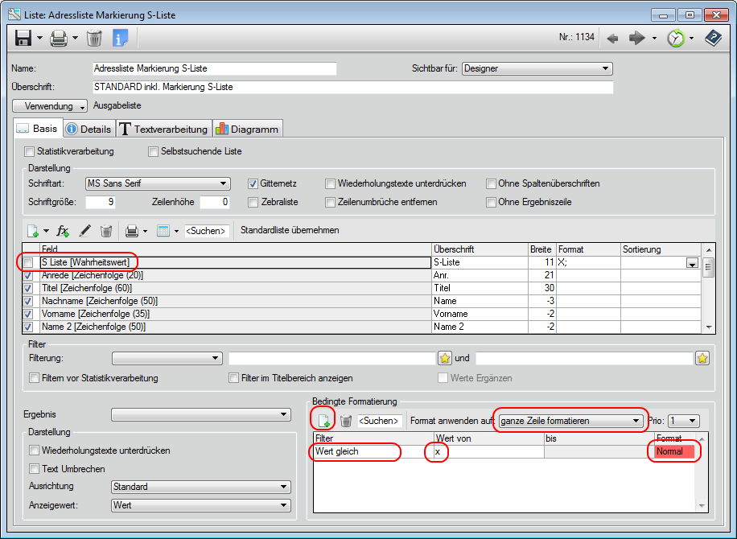Enable the Zebraliste checkbox
The image size is (737, 539).
click(x=253, y=202)
